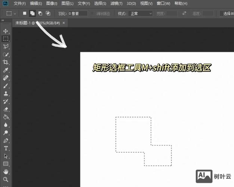Open the 文字(Y) menu
Image resolution: width=234 pixels, height=187 pixels.
pos(84,3)
